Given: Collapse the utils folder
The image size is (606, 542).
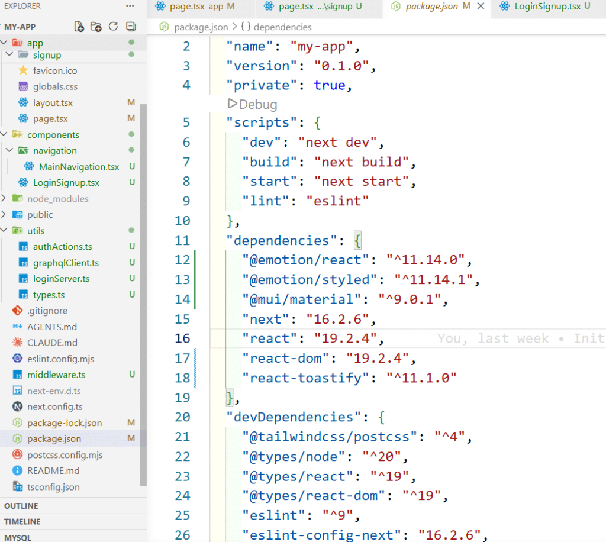Looking at the screenshot, I should pos(4,230).
